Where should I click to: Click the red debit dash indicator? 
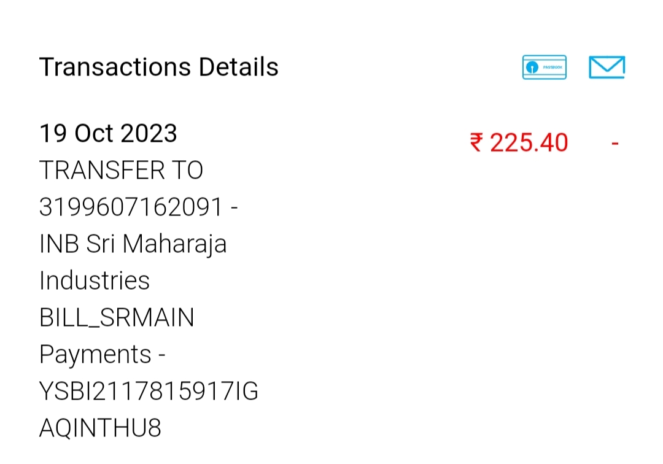pos(615,143)
